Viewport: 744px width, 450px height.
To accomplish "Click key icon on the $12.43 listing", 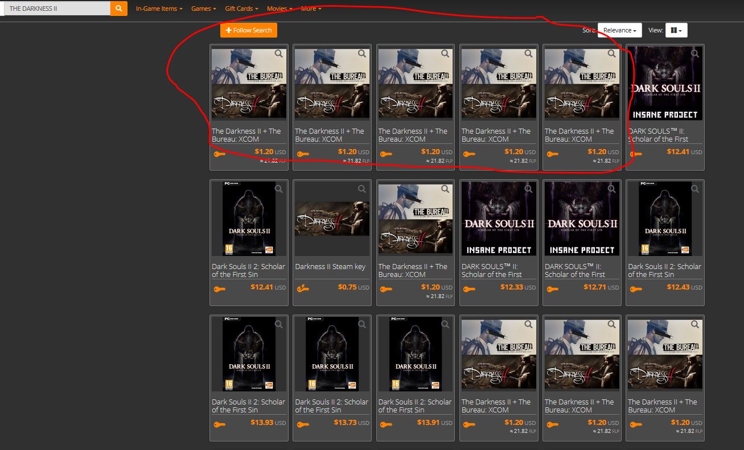I will pyautogui.click(x=635, y=289).
